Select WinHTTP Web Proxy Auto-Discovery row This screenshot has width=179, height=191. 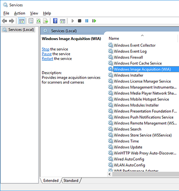[x=145, y=153]
